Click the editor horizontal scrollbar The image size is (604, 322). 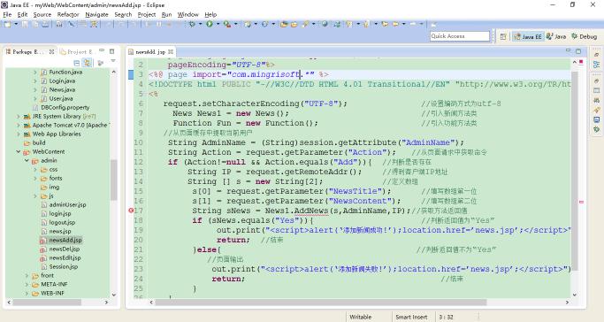pyautogui.click(x=320, y=303)
